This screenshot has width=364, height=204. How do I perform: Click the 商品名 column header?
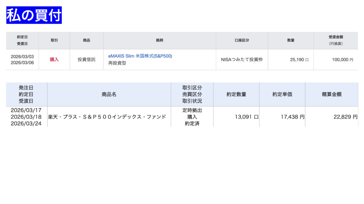109,94
